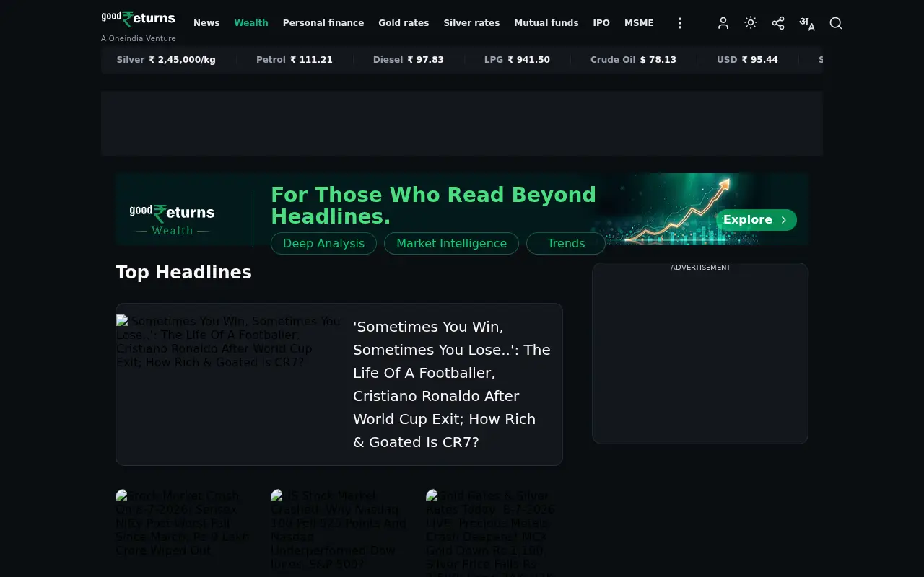Screen dimensions: 924x577
Task: Expand the three-dot more menu
Action: [679, 23]
